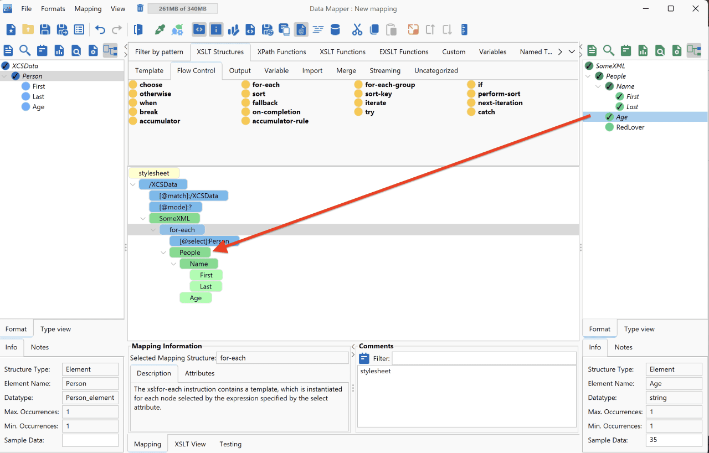The image size is (709, 453).
Task: Switch to the Output sub-tab
Action: [x=240, y=70]
